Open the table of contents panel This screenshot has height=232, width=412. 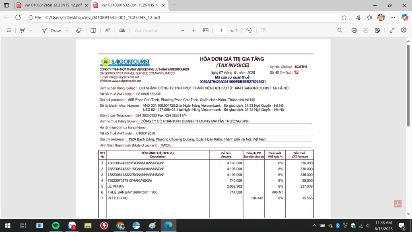8,30
